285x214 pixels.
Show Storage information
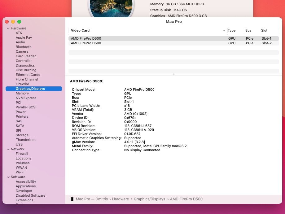(x=22, y=135)
